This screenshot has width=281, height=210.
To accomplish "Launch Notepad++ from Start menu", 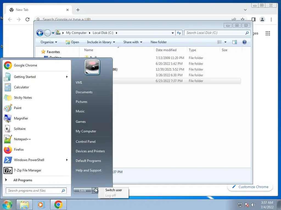I will (x=37, y=139).
